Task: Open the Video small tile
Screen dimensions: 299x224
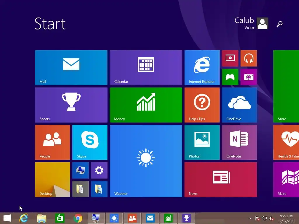Action: pyautogui.click(x=230, y=58)
